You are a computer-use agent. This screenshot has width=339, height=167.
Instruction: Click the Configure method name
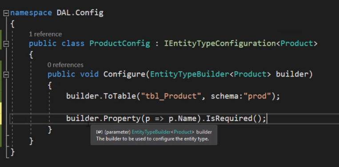[x=124, y=74]
